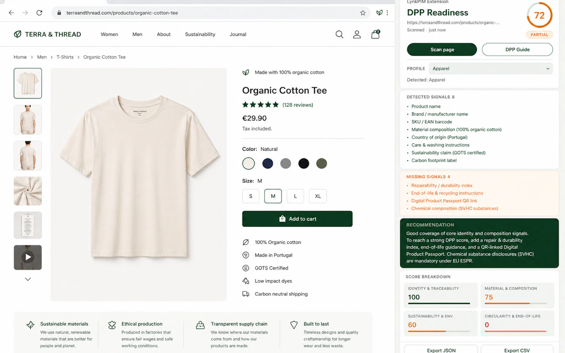
Task: Open the LynkPIM leaf extension icon
Action: tap(379, 13)
